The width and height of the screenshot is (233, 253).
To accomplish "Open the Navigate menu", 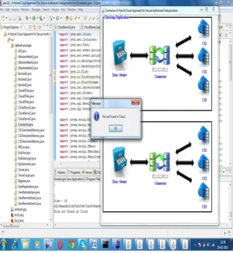I will (x=36, y=10).
